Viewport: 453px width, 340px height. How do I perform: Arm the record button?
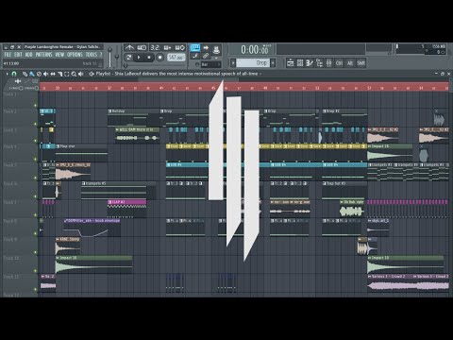[x=159, y=58]
